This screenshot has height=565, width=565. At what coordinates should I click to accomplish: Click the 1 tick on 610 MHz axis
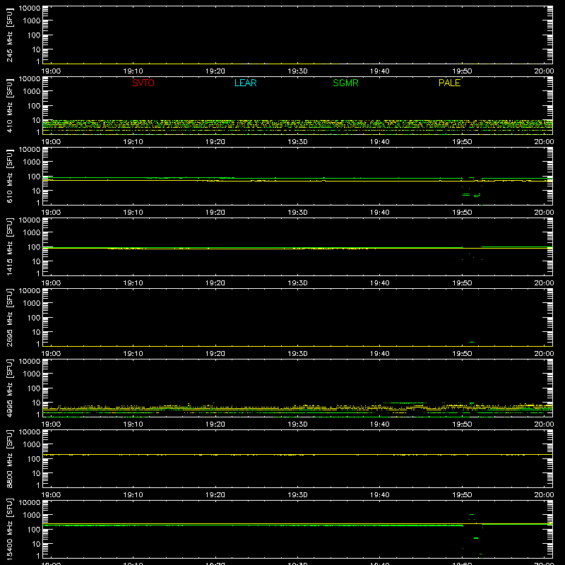pyautogui.click(x=38, y=203)
